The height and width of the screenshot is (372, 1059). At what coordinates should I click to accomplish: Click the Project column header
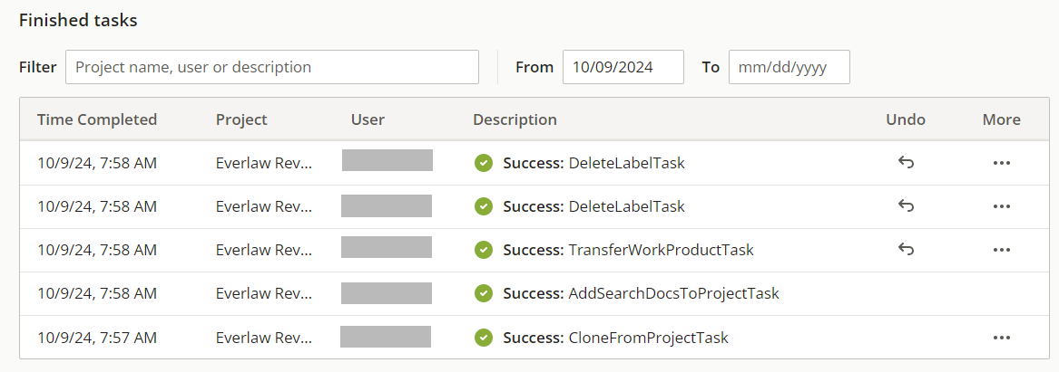241,119
